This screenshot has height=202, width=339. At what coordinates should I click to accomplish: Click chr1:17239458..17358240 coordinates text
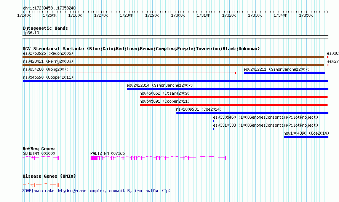pos(49,8)
